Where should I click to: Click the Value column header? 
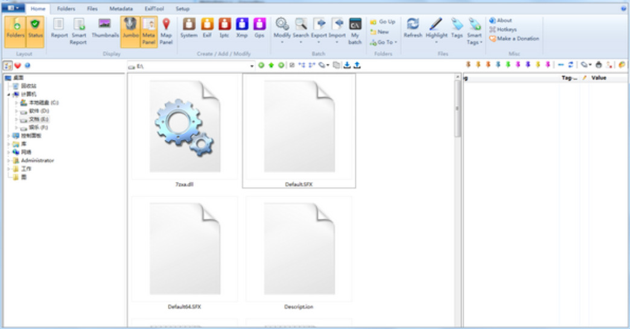[x=599, y=78]
